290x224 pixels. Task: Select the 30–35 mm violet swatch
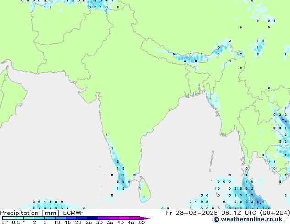[x=103, y=218]
